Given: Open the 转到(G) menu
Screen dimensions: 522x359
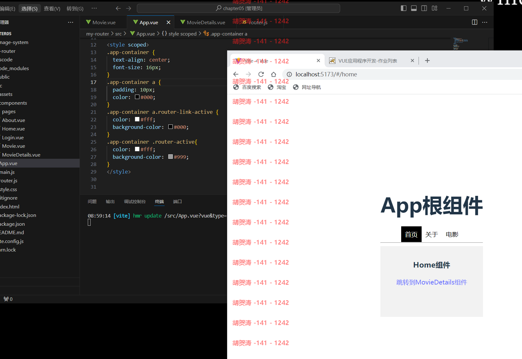Looking at the screenshot, I should [75, 8].
